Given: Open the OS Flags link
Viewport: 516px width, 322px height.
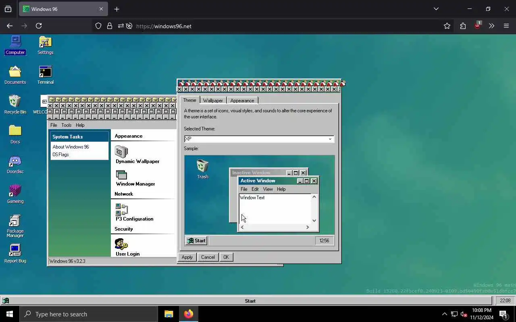Looking at the screenshot, I should [x=60, y=155].
